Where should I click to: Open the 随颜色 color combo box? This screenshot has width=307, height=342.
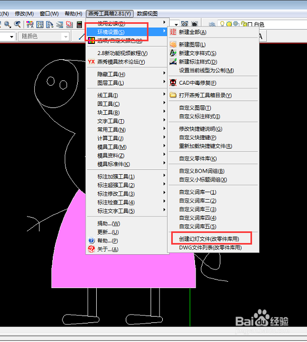[43, 37]
